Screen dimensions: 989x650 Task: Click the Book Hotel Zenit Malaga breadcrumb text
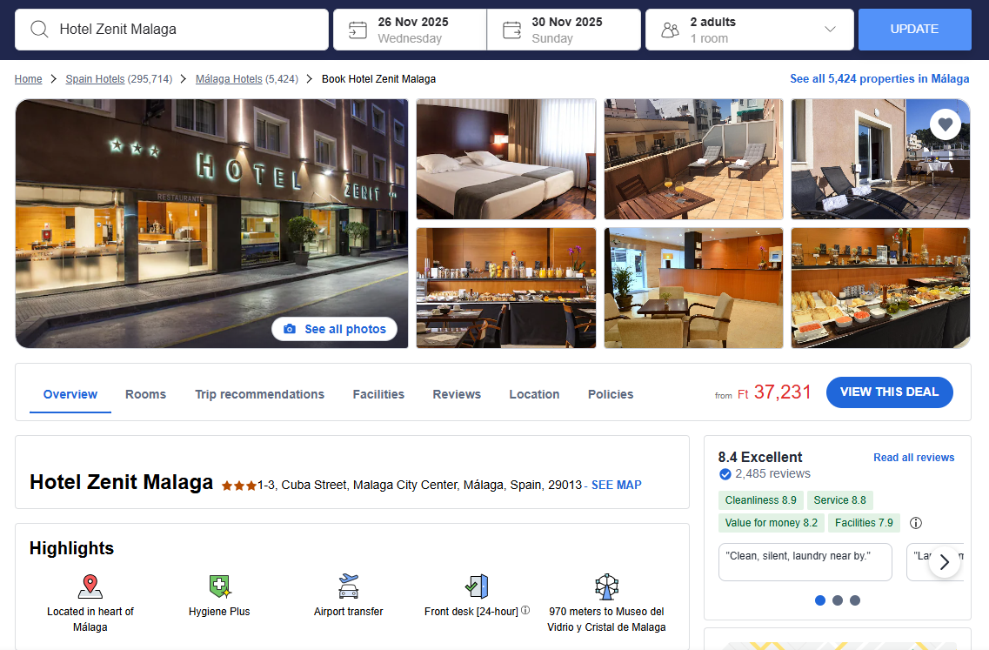click(x=378, y=79)
